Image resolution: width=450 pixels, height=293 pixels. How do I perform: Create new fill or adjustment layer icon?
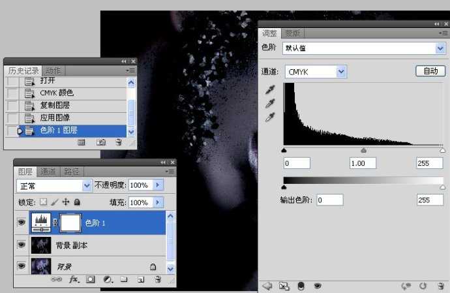[x=108, y=279]
